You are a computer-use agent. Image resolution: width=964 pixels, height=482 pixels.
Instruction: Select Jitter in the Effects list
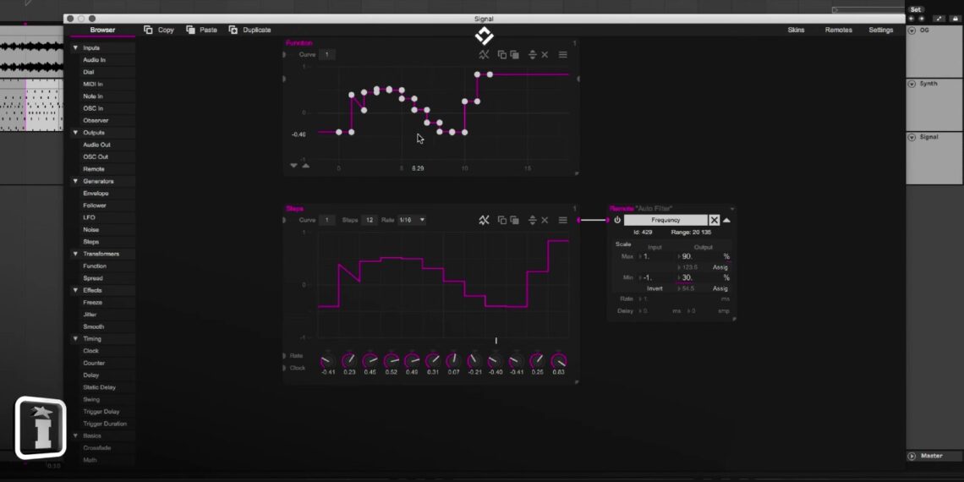click(90, 315)
